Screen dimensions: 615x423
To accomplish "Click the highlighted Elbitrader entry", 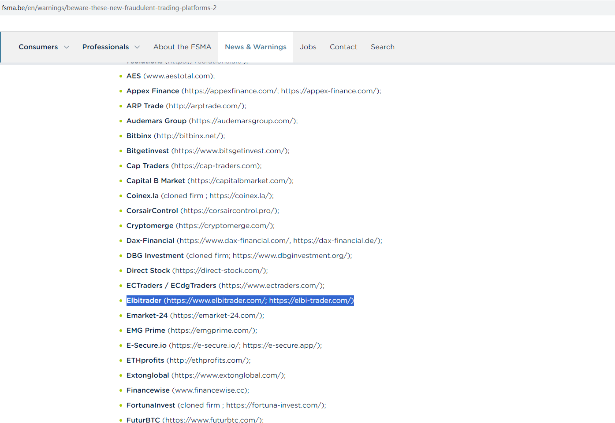I will point(240,301).
